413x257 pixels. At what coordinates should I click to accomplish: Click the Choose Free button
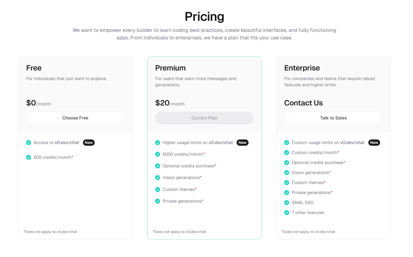pyautogui.click(x=75, y=118)
